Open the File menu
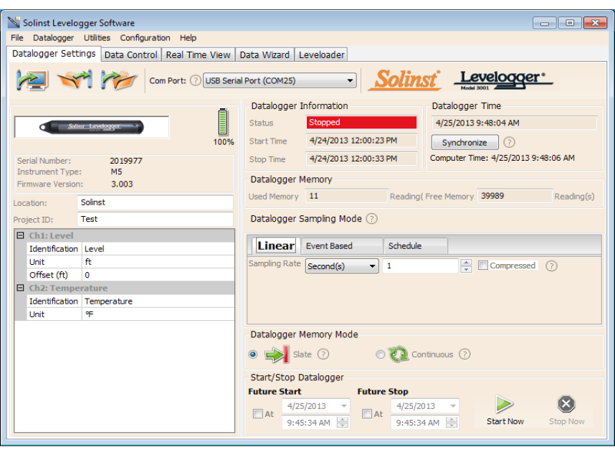The image size is (615, 455). point(17,38)
